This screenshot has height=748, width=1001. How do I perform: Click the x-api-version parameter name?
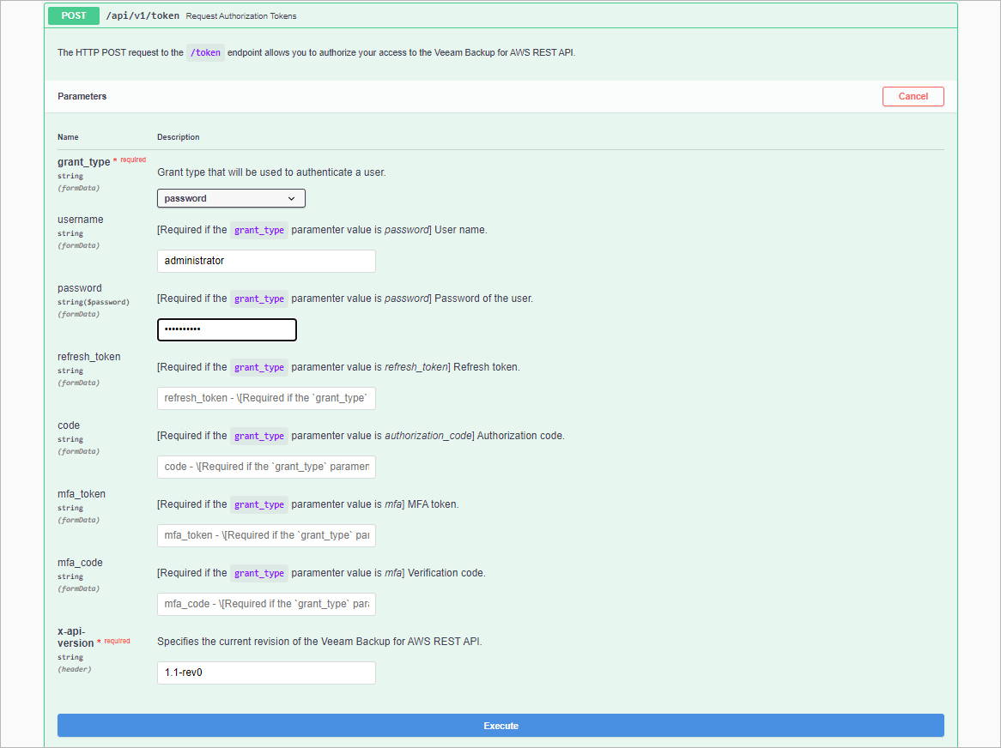(76, 637)
